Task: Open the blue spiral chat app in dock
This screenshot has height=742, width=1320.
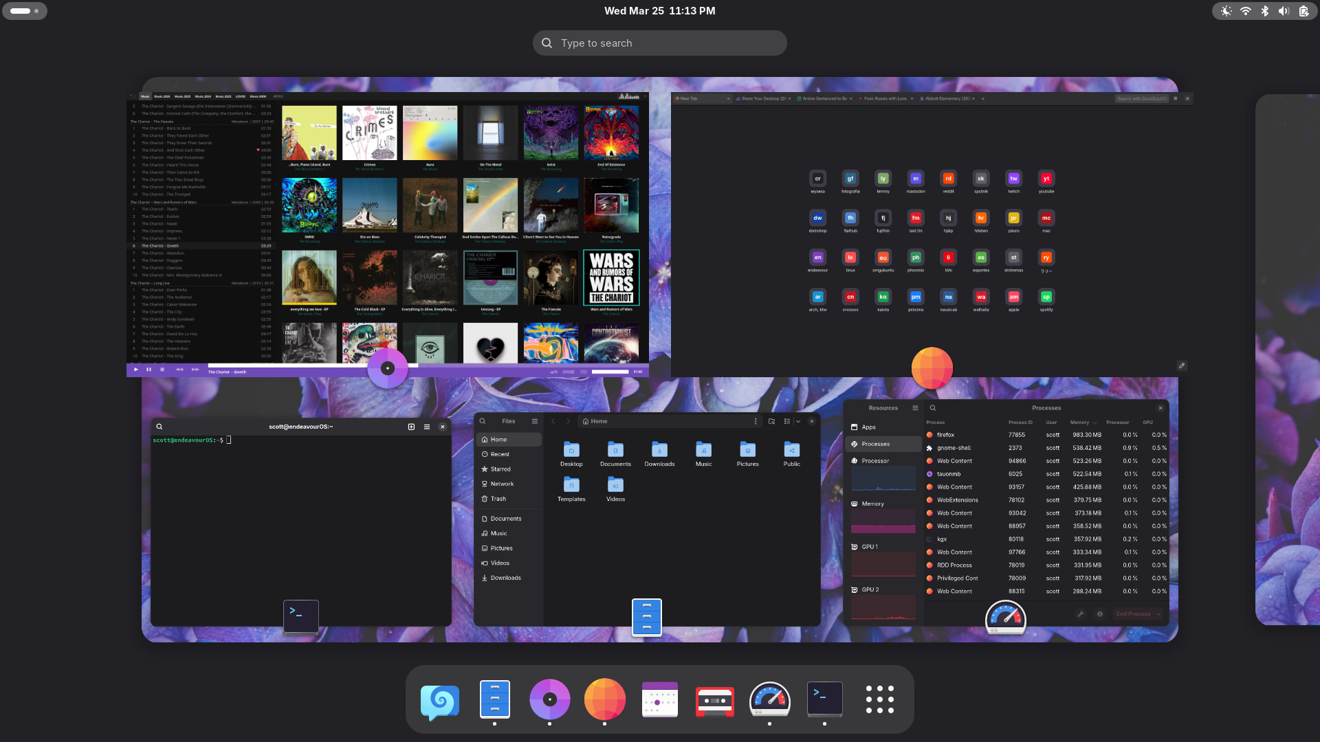Action: click(439, 700)
